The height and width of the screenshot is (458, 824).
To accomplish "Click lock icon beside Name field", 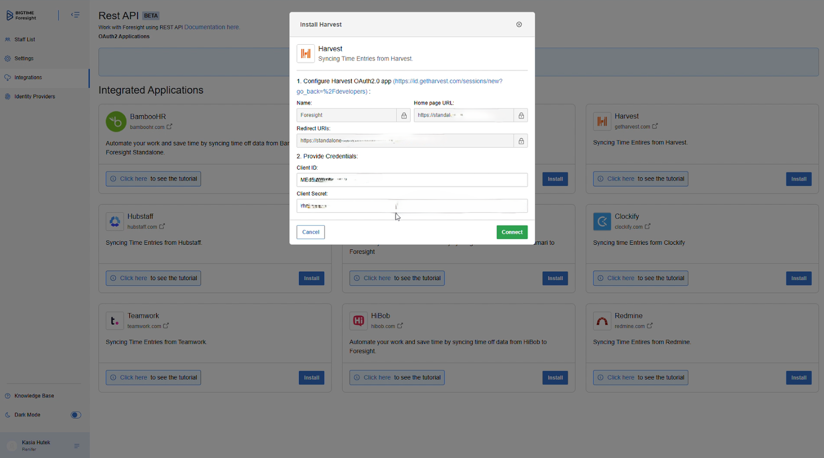I will tap(404, 116).
